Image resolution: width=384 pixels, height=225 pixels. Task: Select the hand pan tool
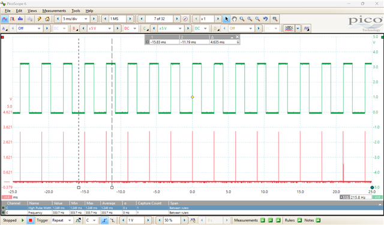click(x=235, y=19)
